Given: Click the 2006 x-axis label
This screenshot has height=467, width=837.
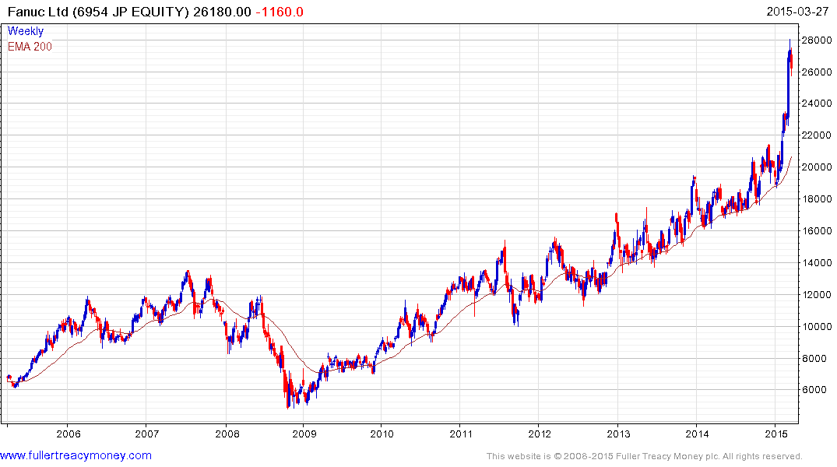Looking at the screenshot, I should point(69,434).
